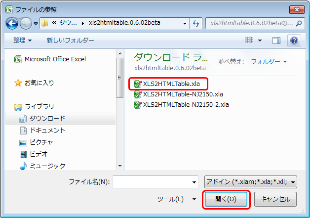Click the ビデオ film icon
The image size is (310, 218).
tap(23, 154)
